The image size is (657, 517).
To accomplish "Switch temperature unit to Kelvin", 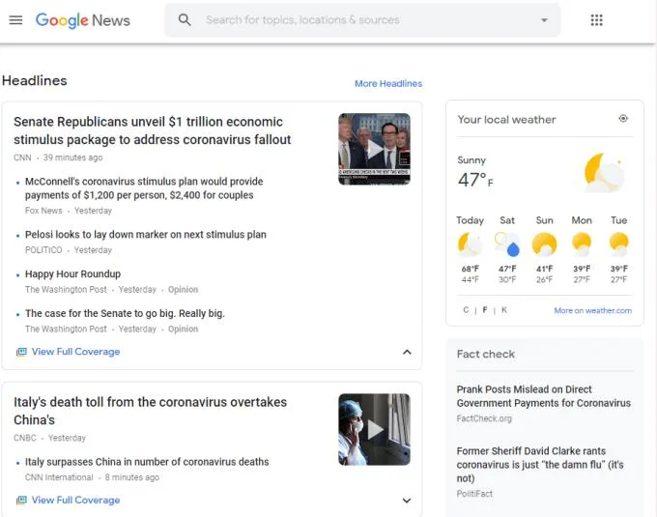I will click(504, 310).
